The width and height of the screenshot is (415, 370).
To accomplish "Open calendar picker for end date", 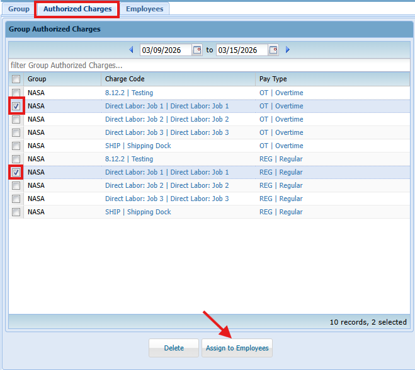I will 273,50.
